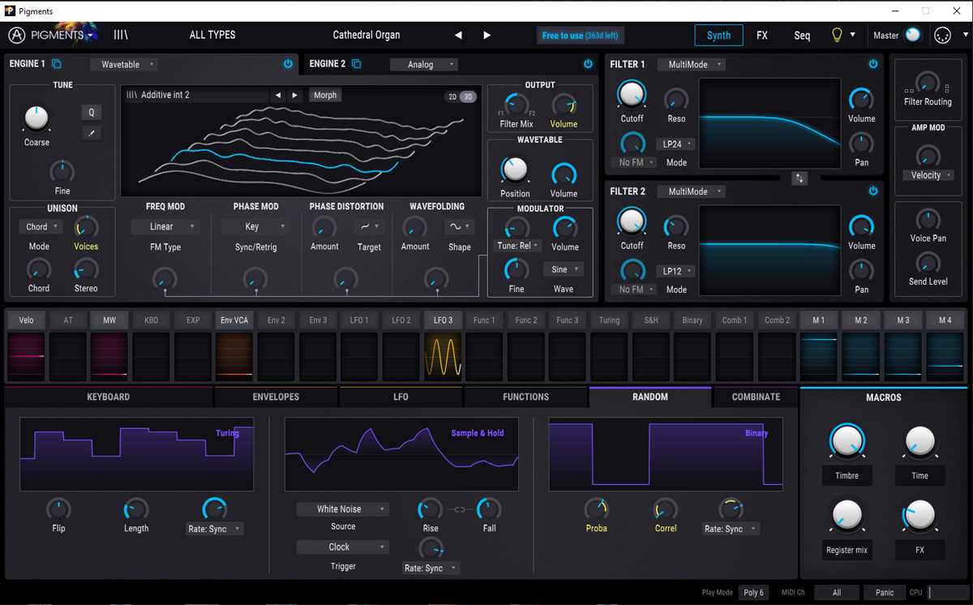
Task: Select next wavetable arrow
Action: (x=295, y=95)
